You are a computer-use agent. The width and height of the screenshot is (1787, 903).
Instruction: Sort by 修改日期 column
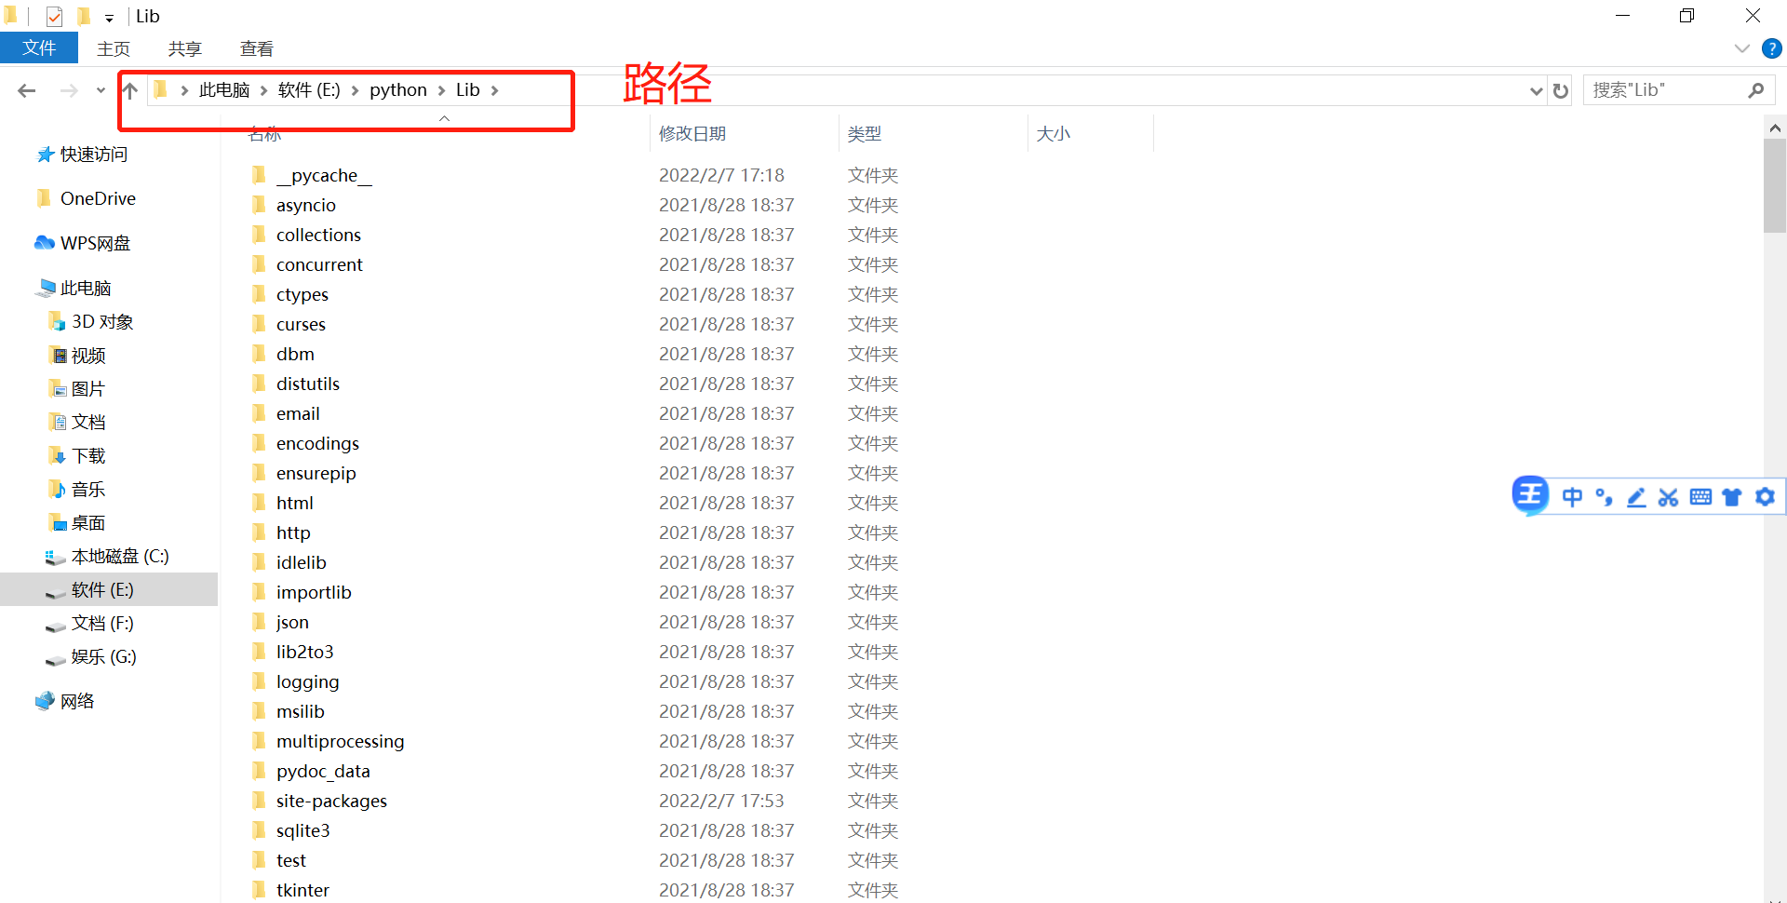point(692,134)
